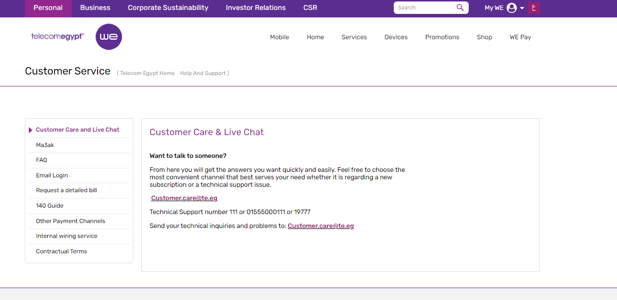
Task: Select the Personal tab
Action: pos(48,8)
